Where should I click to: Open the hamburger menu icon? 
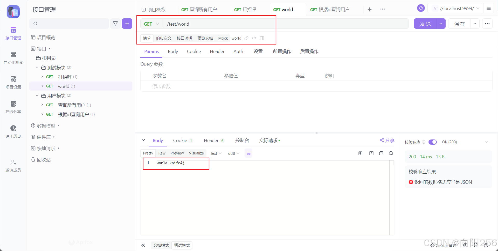coord(489,9)
